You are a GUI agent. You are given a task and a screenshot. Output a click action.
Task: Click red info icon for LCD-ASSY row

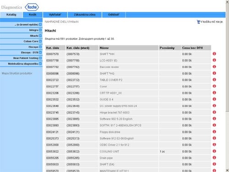[214, 60]
